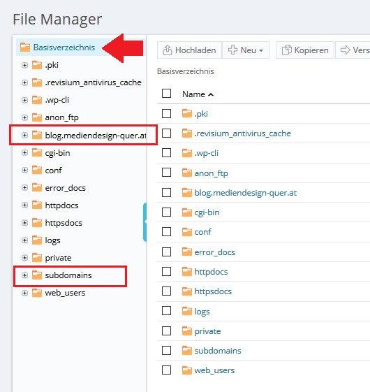This screenshot has width=370, height=392.
Task: Open the error_docs folder link in list
Action: 214,252
